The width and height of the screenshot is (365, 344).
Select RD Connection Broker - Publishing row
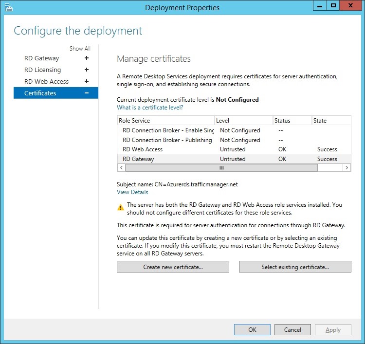tap(234, 140)
